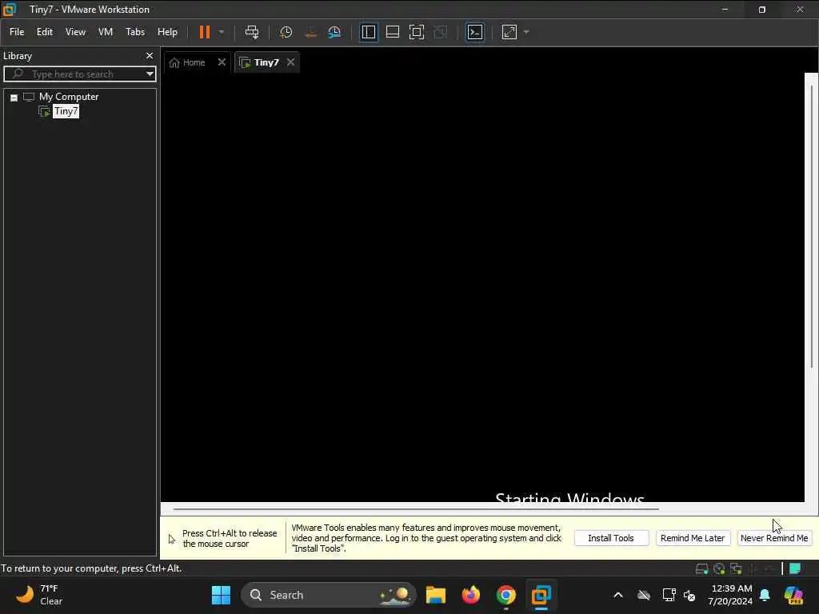Select My Computer in the Library tree
819x614 pixels.
[69, 97]
